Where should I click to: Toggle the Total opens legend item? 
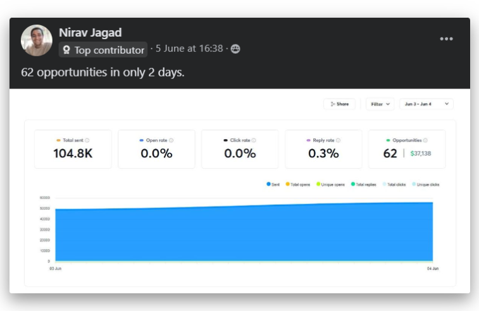297,185
